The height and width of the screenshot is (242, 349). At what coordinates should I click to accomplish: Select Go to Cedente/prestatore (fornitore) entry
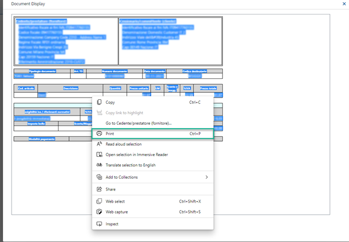click(x=138, y=123)
